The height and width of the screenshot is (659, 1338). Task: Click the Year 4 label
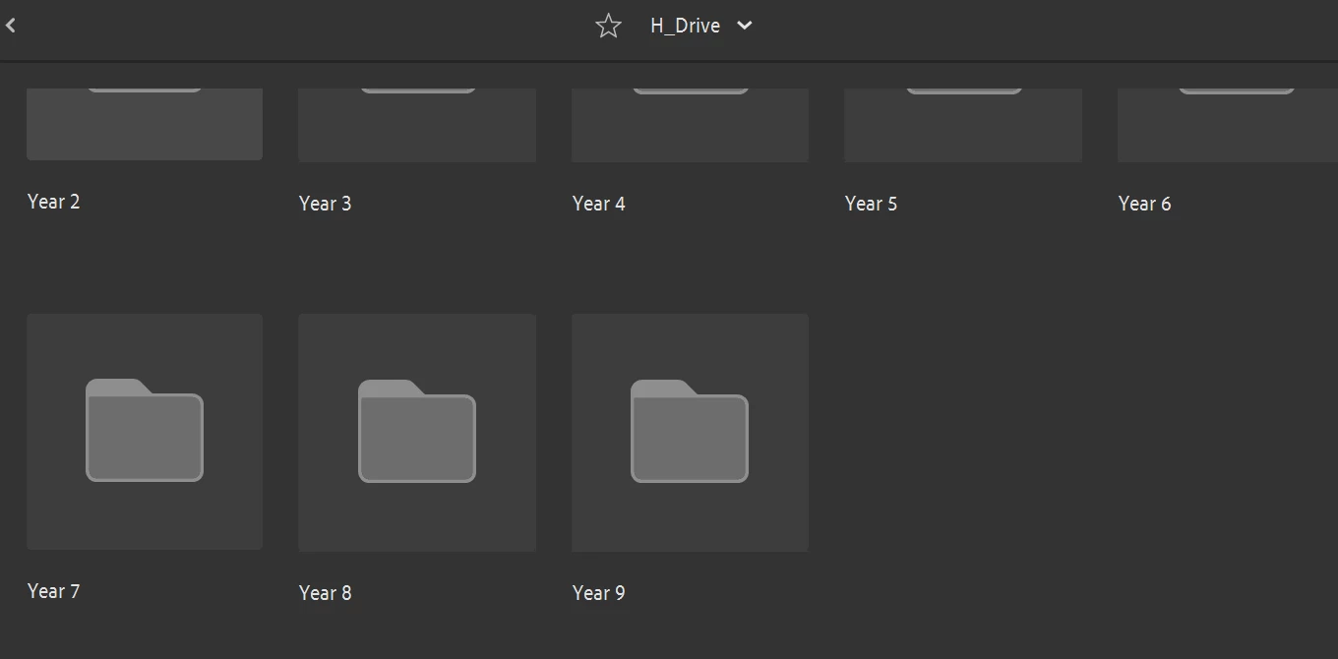tap(599, 204)
